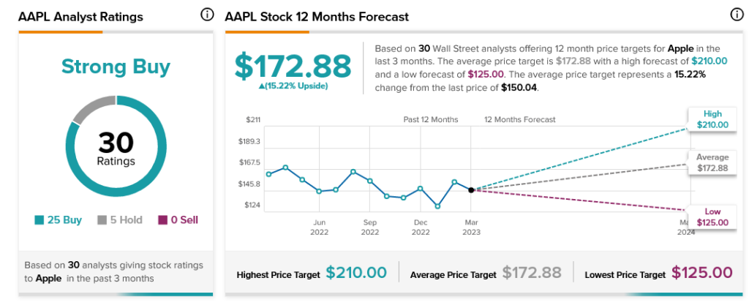Image resolution: width=749 pixels, height=308 pixels.
Task: Click the gray Hold legend square
Action: (102, 220)
